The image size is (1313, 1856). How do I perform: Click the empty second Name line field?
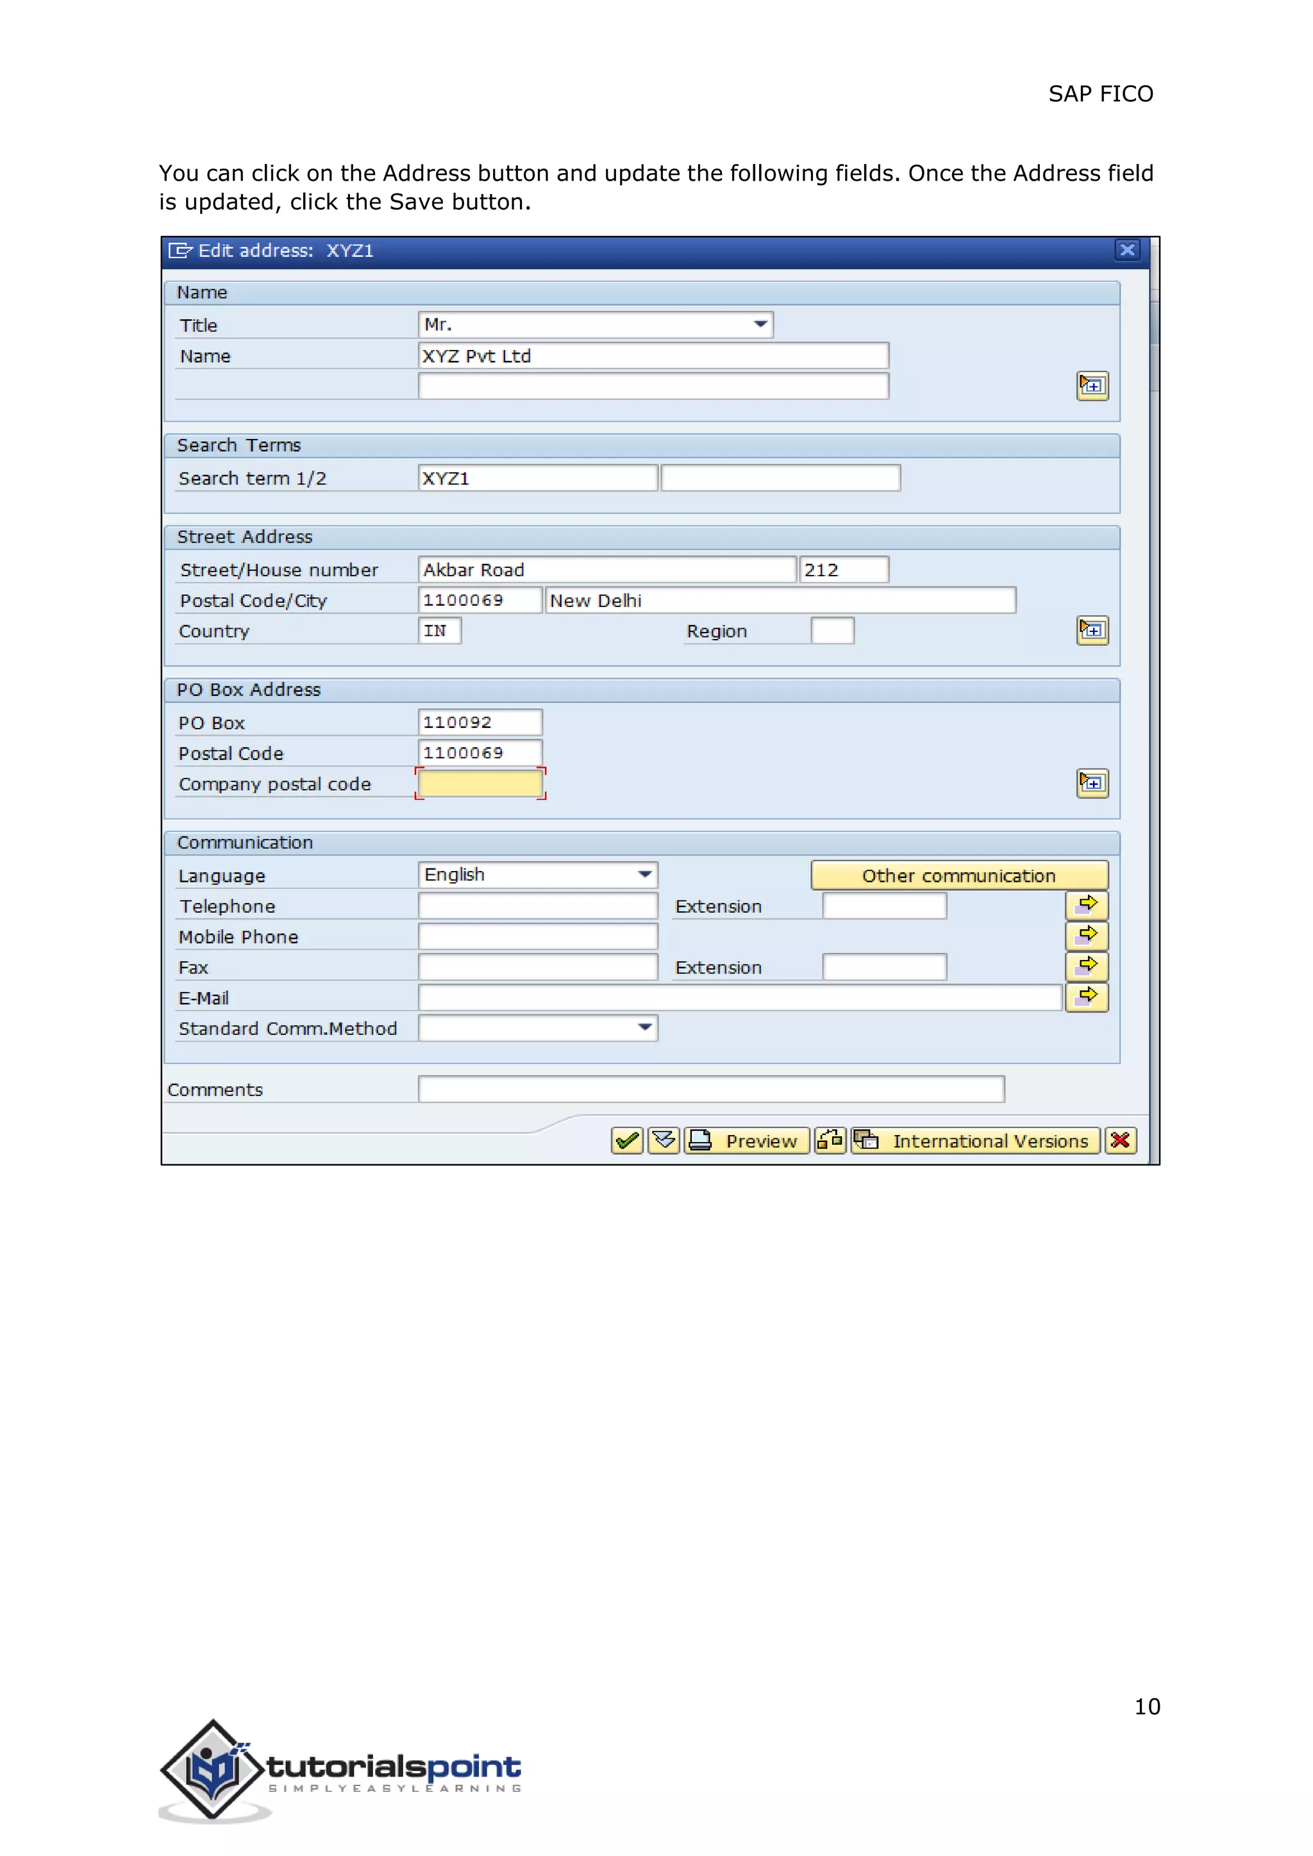[x=653, y=386]
